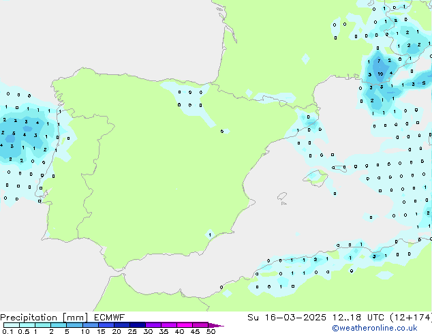
Task: Click Mallorca island in the Balearics
Action: click(318, 179)
